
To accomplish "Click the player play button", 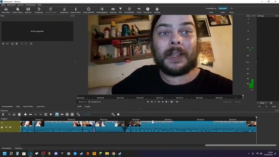I will (x=155, y=102).
